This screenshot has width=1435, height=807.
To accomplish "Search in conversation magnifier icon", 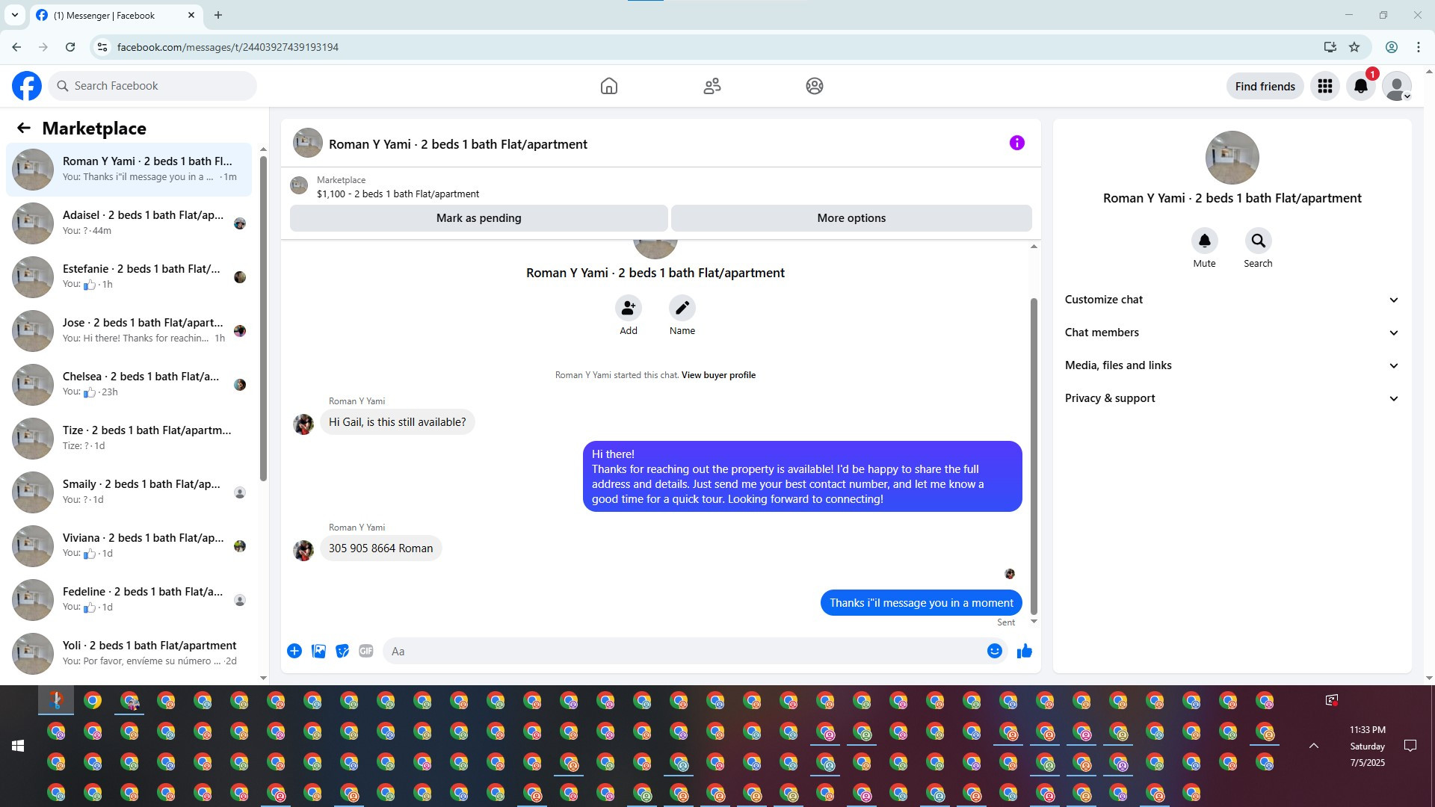I will click(1258, 241).
